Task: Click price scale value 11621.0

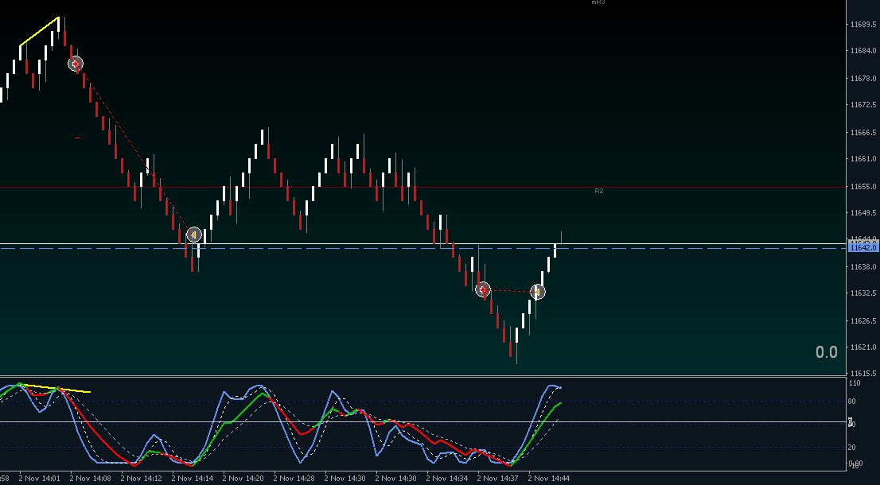Action: pos(864,347)
